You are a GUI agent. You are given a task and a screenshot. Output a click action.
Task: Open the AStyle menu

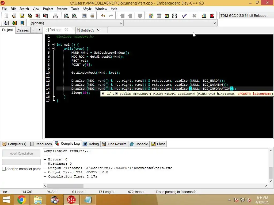87,9
